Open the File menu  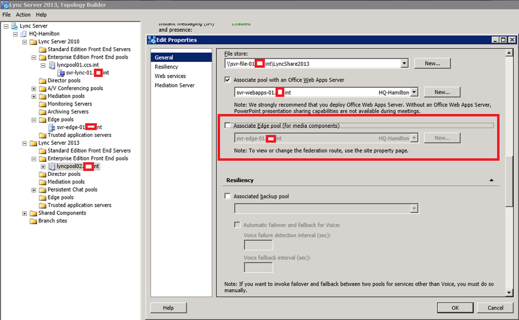pos(6,15)
